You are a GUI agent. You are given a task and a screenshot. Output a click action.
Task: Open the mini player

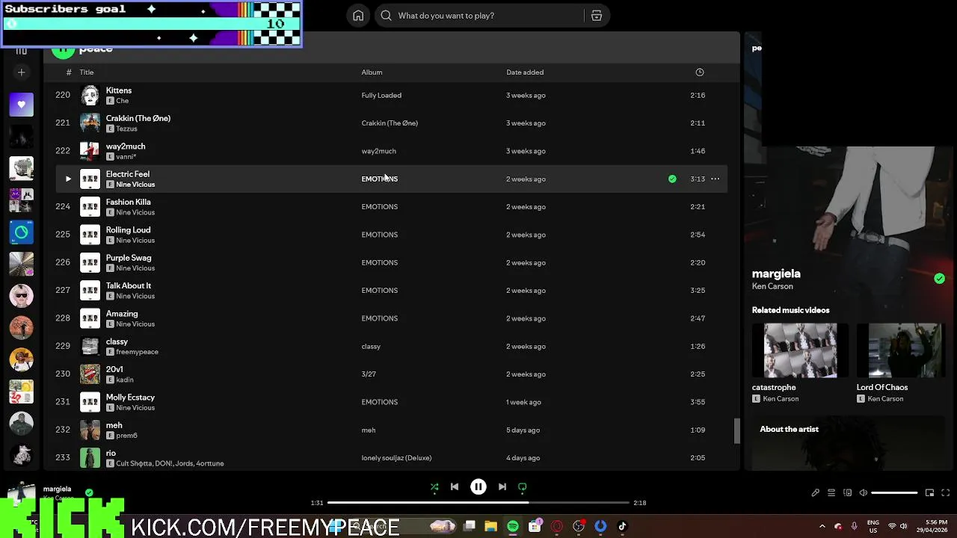click(929, 493)
